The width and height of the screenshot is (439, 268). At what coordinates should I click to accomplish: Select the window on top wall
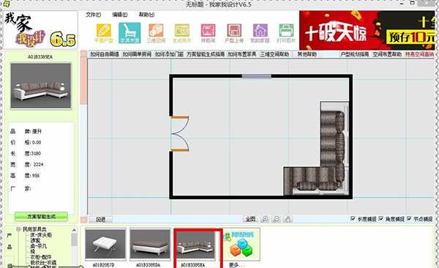point(257,76)
